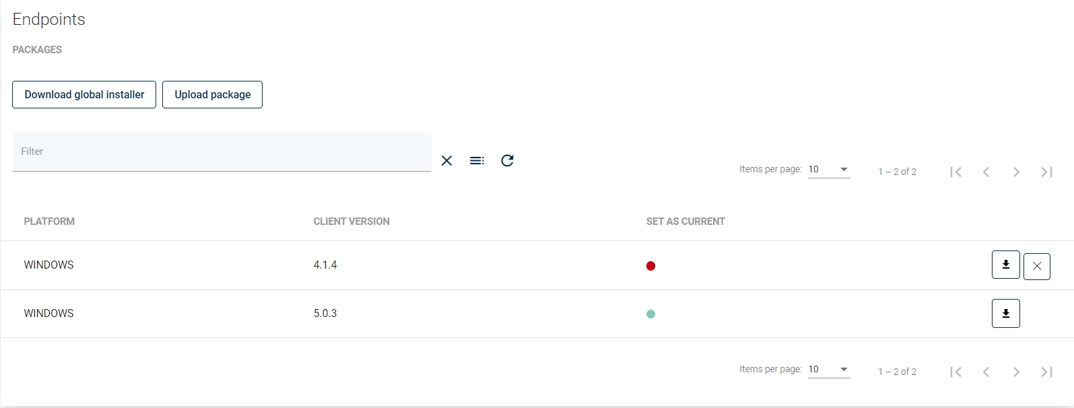Screen dimensions: 1074x408
Task: Expand top Items per page dropdown
Action: tap(829, 170)
